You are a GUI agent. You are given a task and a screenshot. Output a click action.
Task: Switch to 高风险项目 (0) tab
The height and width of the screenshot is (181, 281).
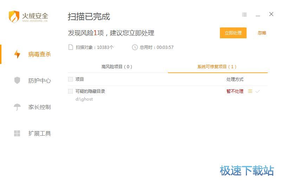tap(117, 67)
